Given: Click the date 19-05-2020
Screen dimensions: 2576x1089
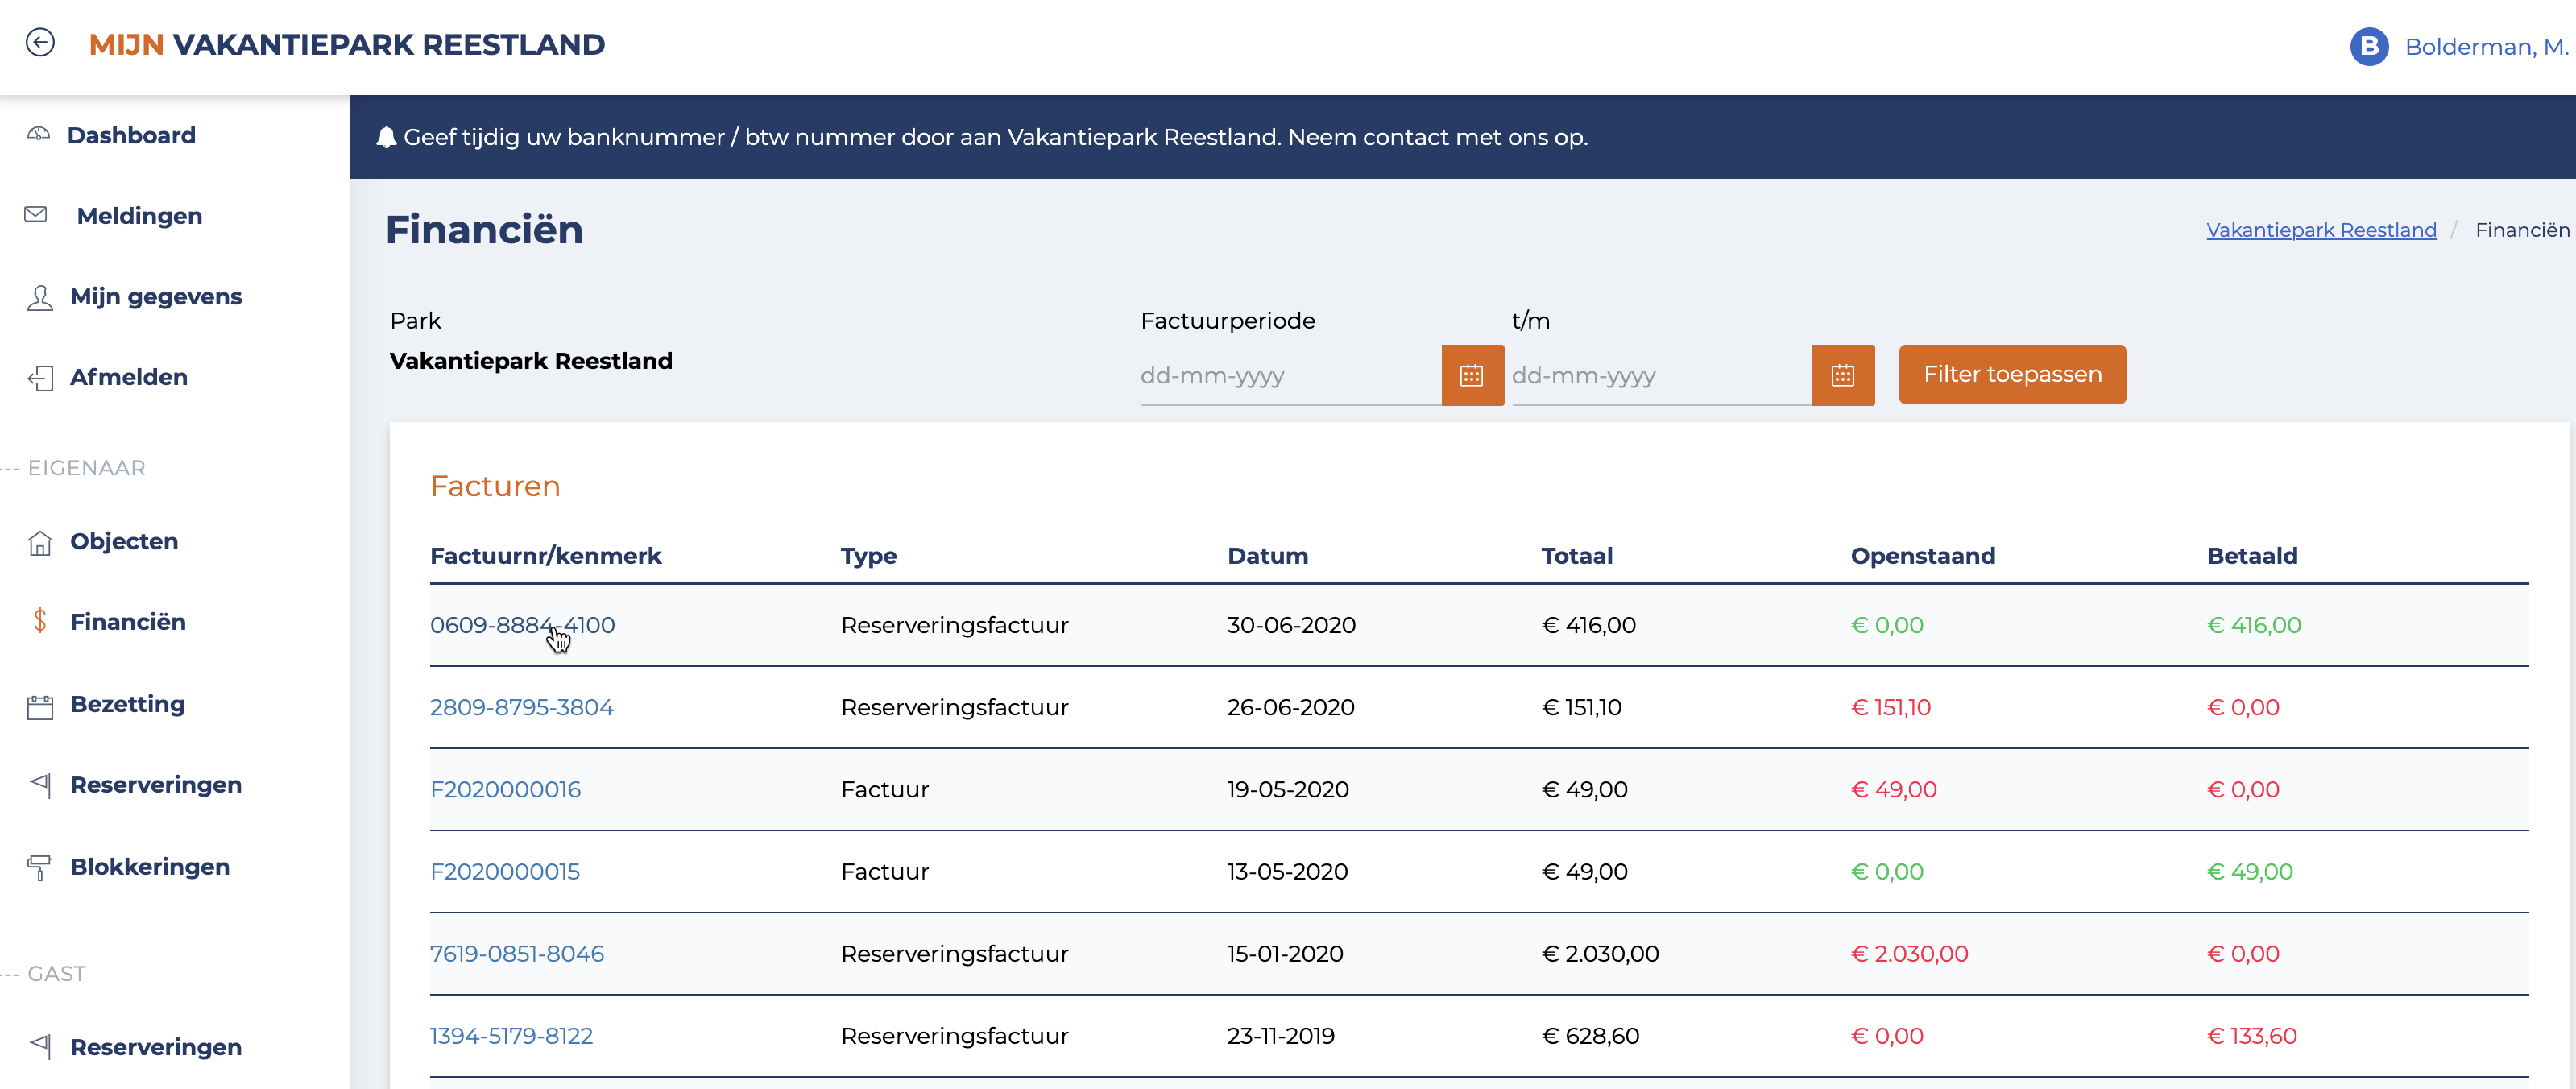Looking at the screenshot, I should [1287, 789].
